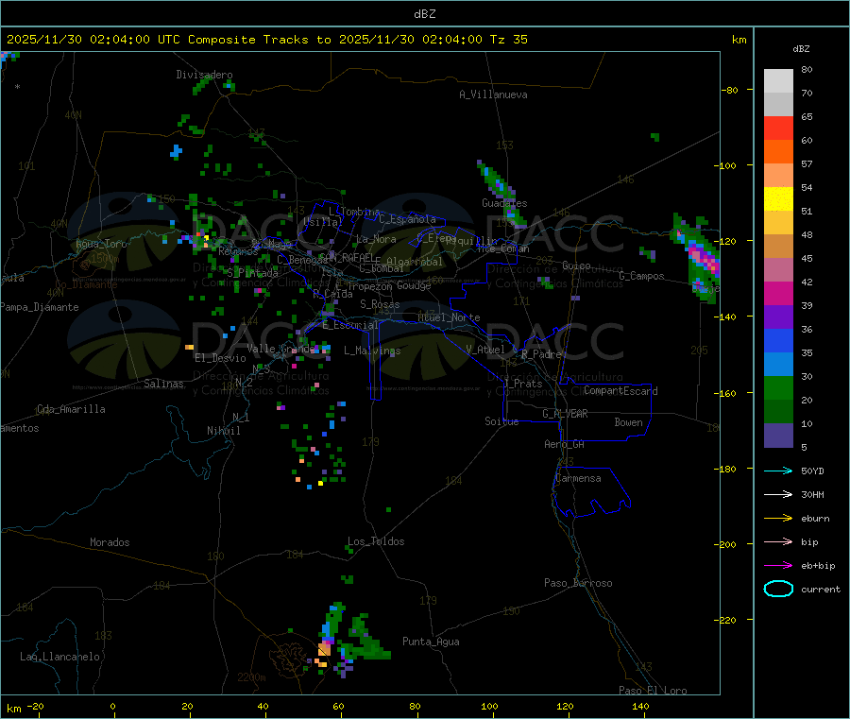The image size is (850, 719).
Task: Click the 'Bowen' map label
Action: coord(628,421)
